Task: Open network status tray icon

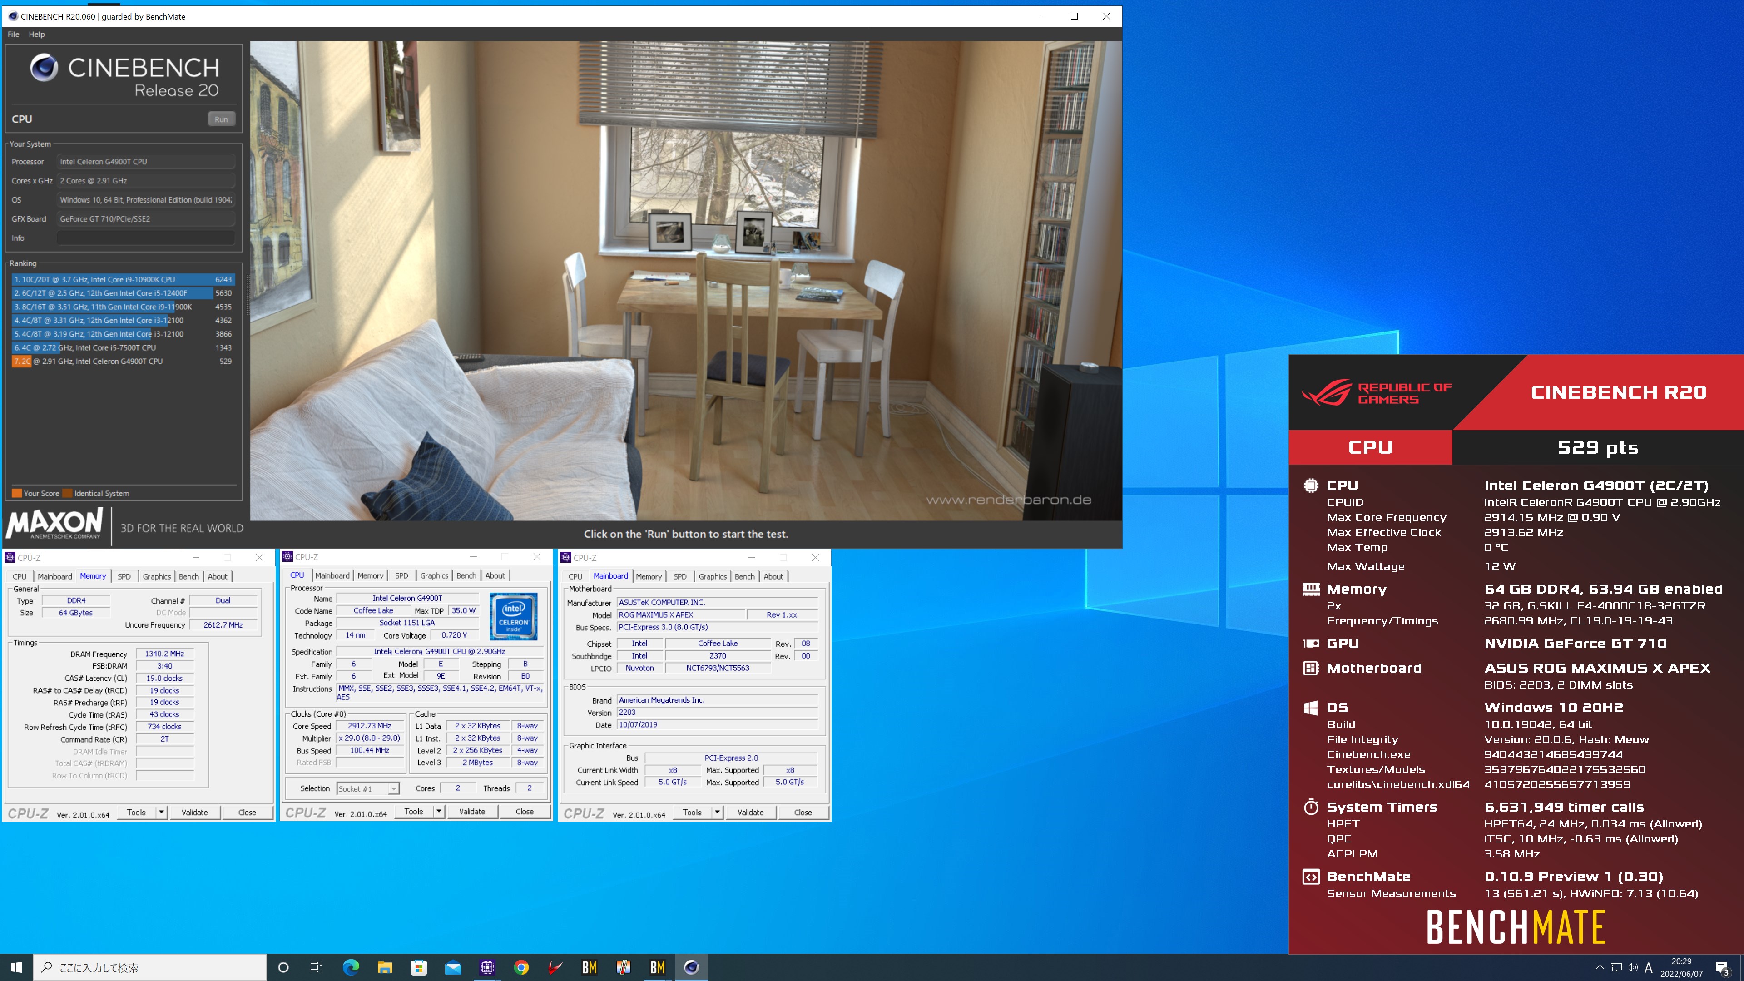Action: point(1616,967)
